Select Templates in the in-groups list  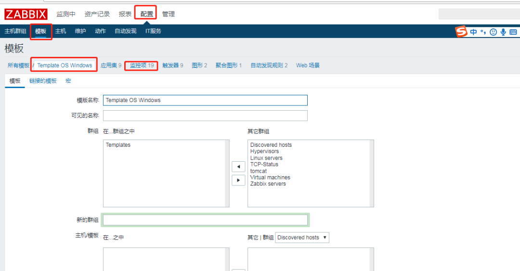pos(118,145)
